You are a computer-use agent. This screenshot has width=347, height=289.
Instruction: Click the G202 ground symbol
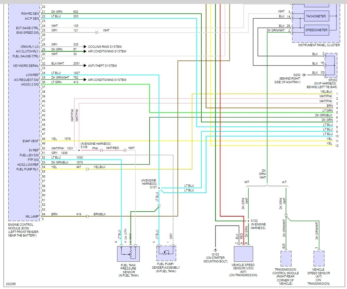coord(304,75)
